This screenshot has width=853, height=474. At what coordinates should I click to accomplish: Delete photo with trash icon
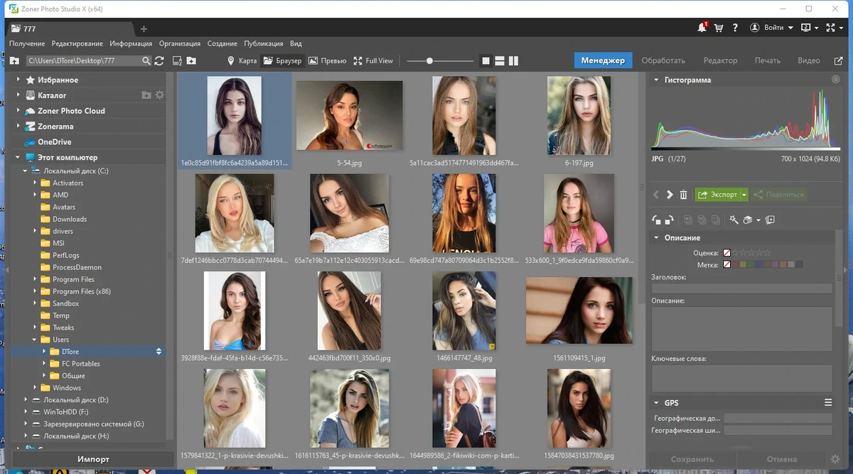point(684,195)
